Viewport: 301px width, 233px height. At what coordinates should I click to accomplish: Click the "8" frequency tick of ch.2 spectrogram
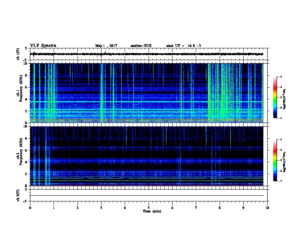(x=27, y=139)
